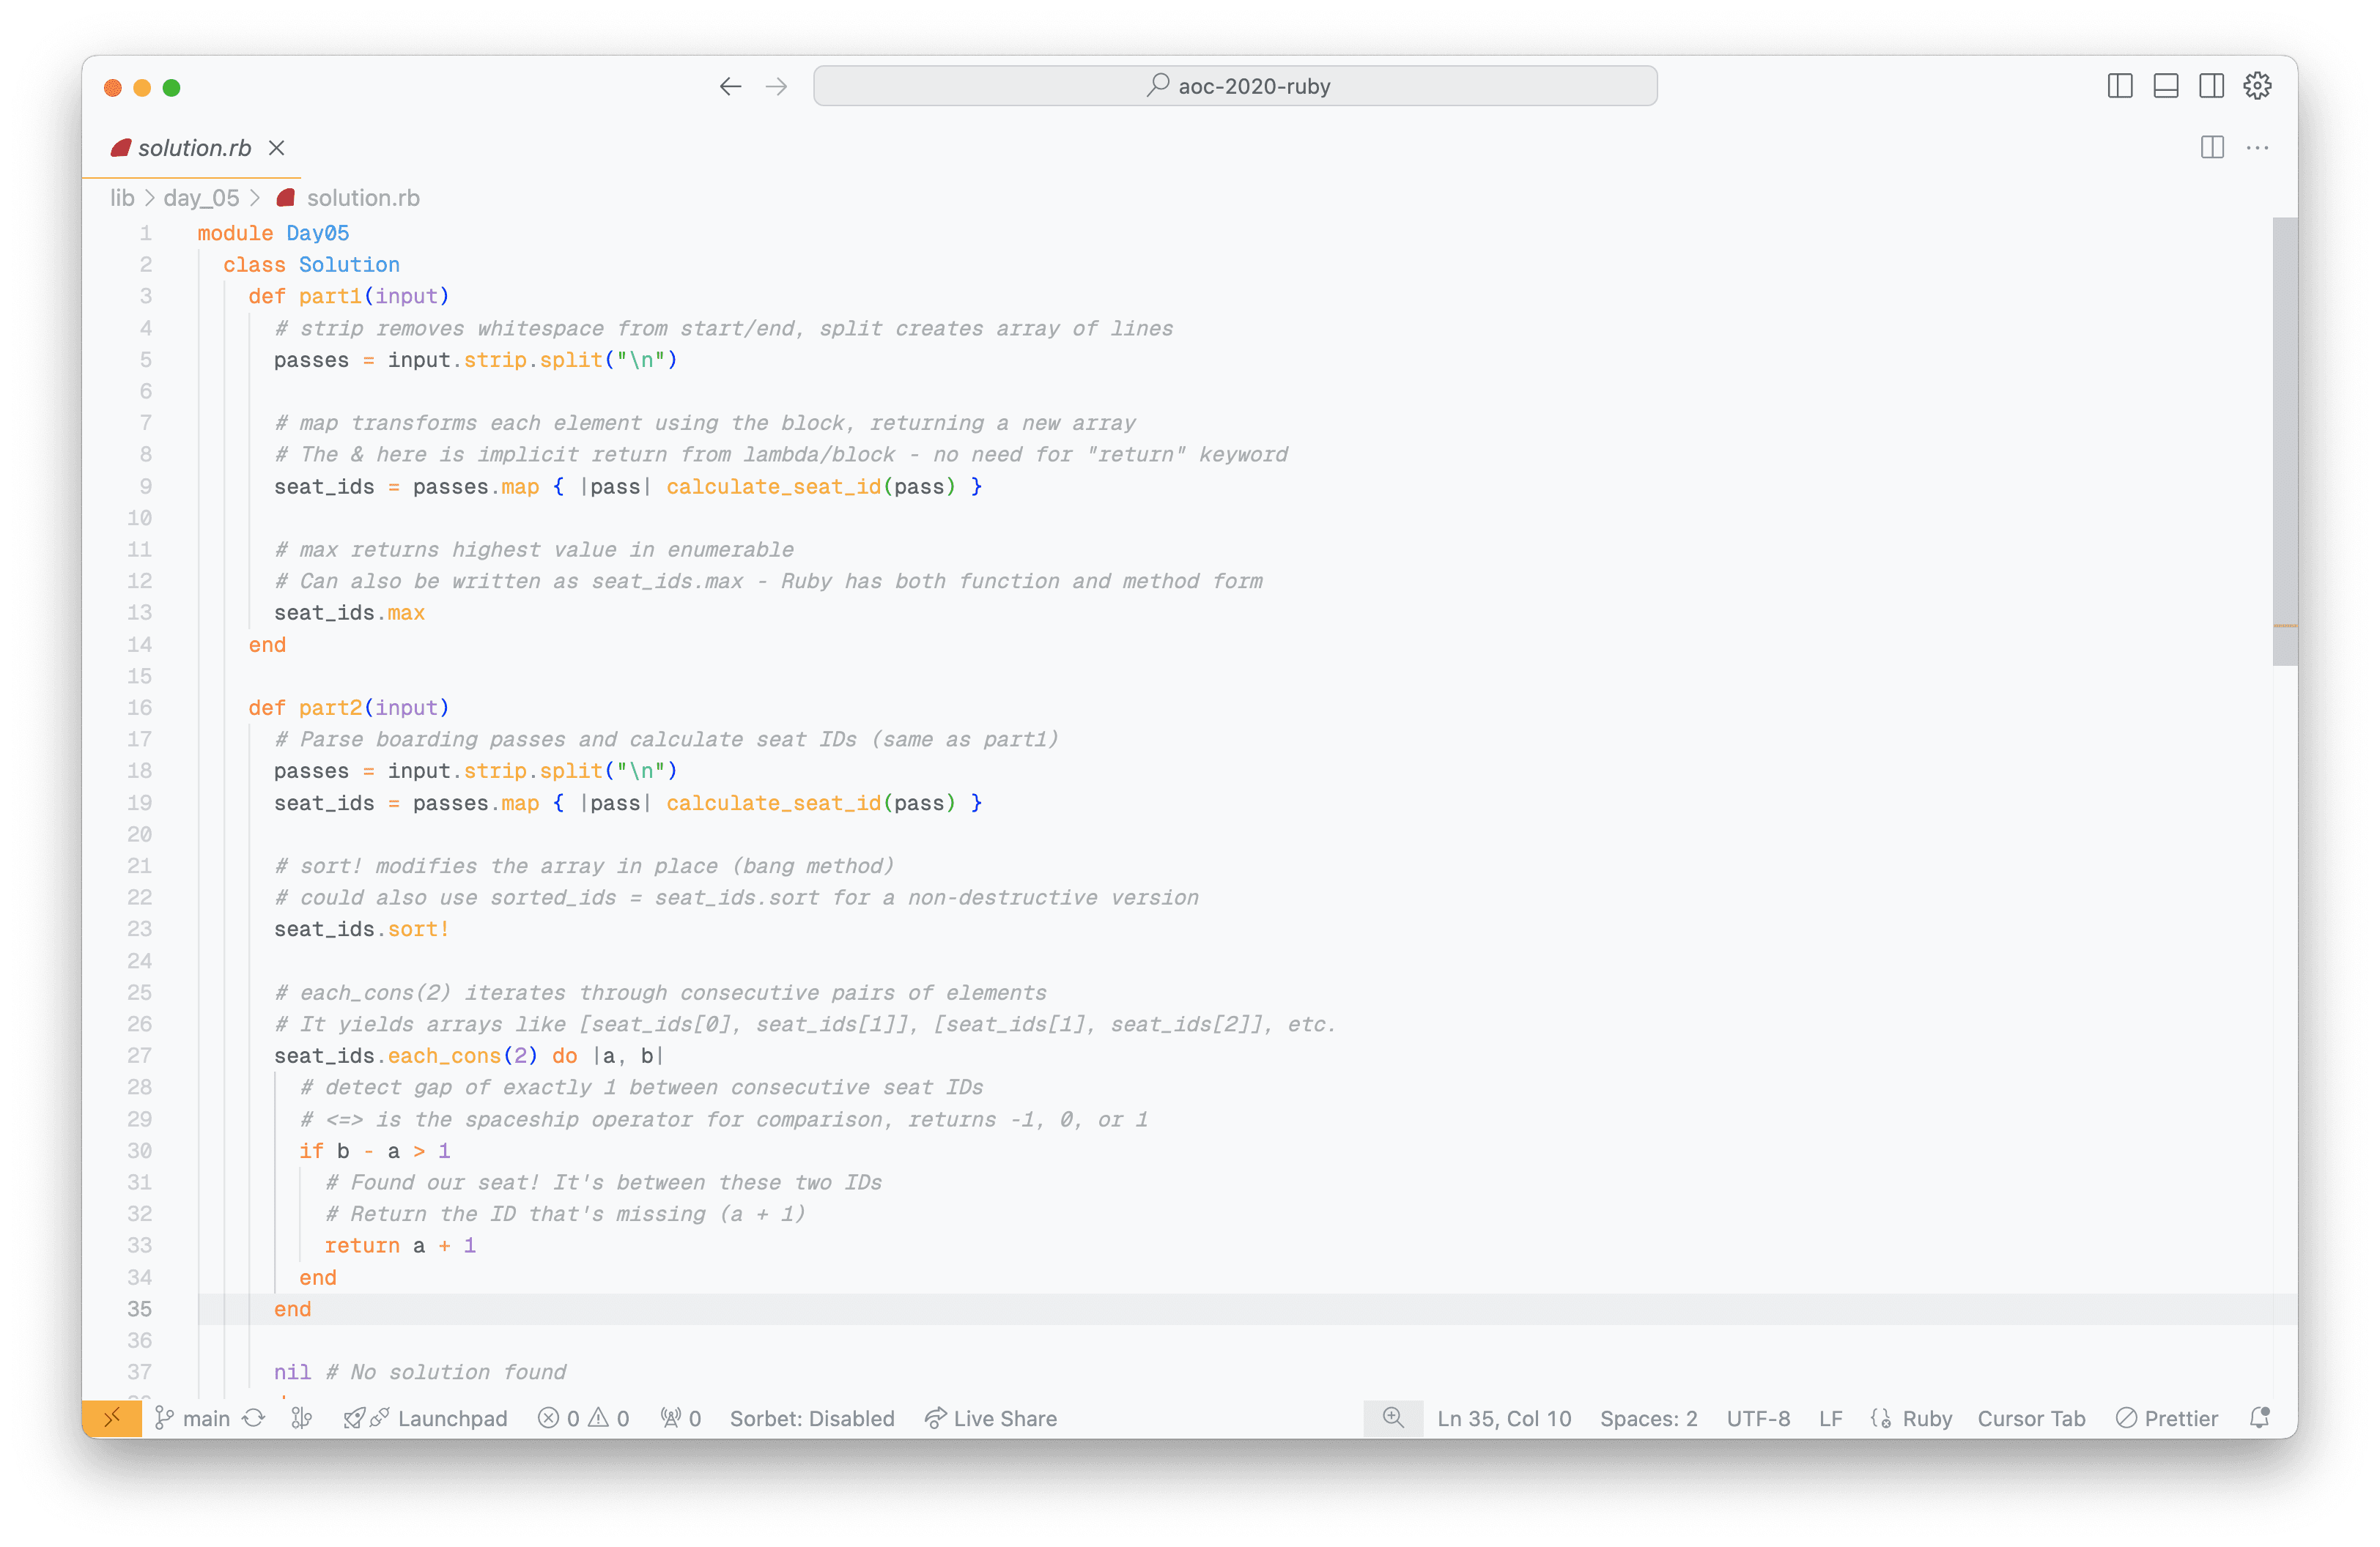Open the errors and warnings panel

coord(583,1418)
